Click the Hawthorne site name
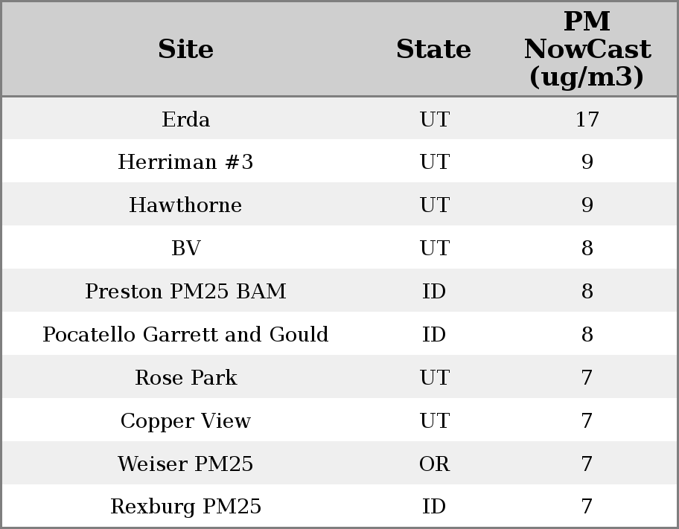679x529 pixels. (185, 205)
